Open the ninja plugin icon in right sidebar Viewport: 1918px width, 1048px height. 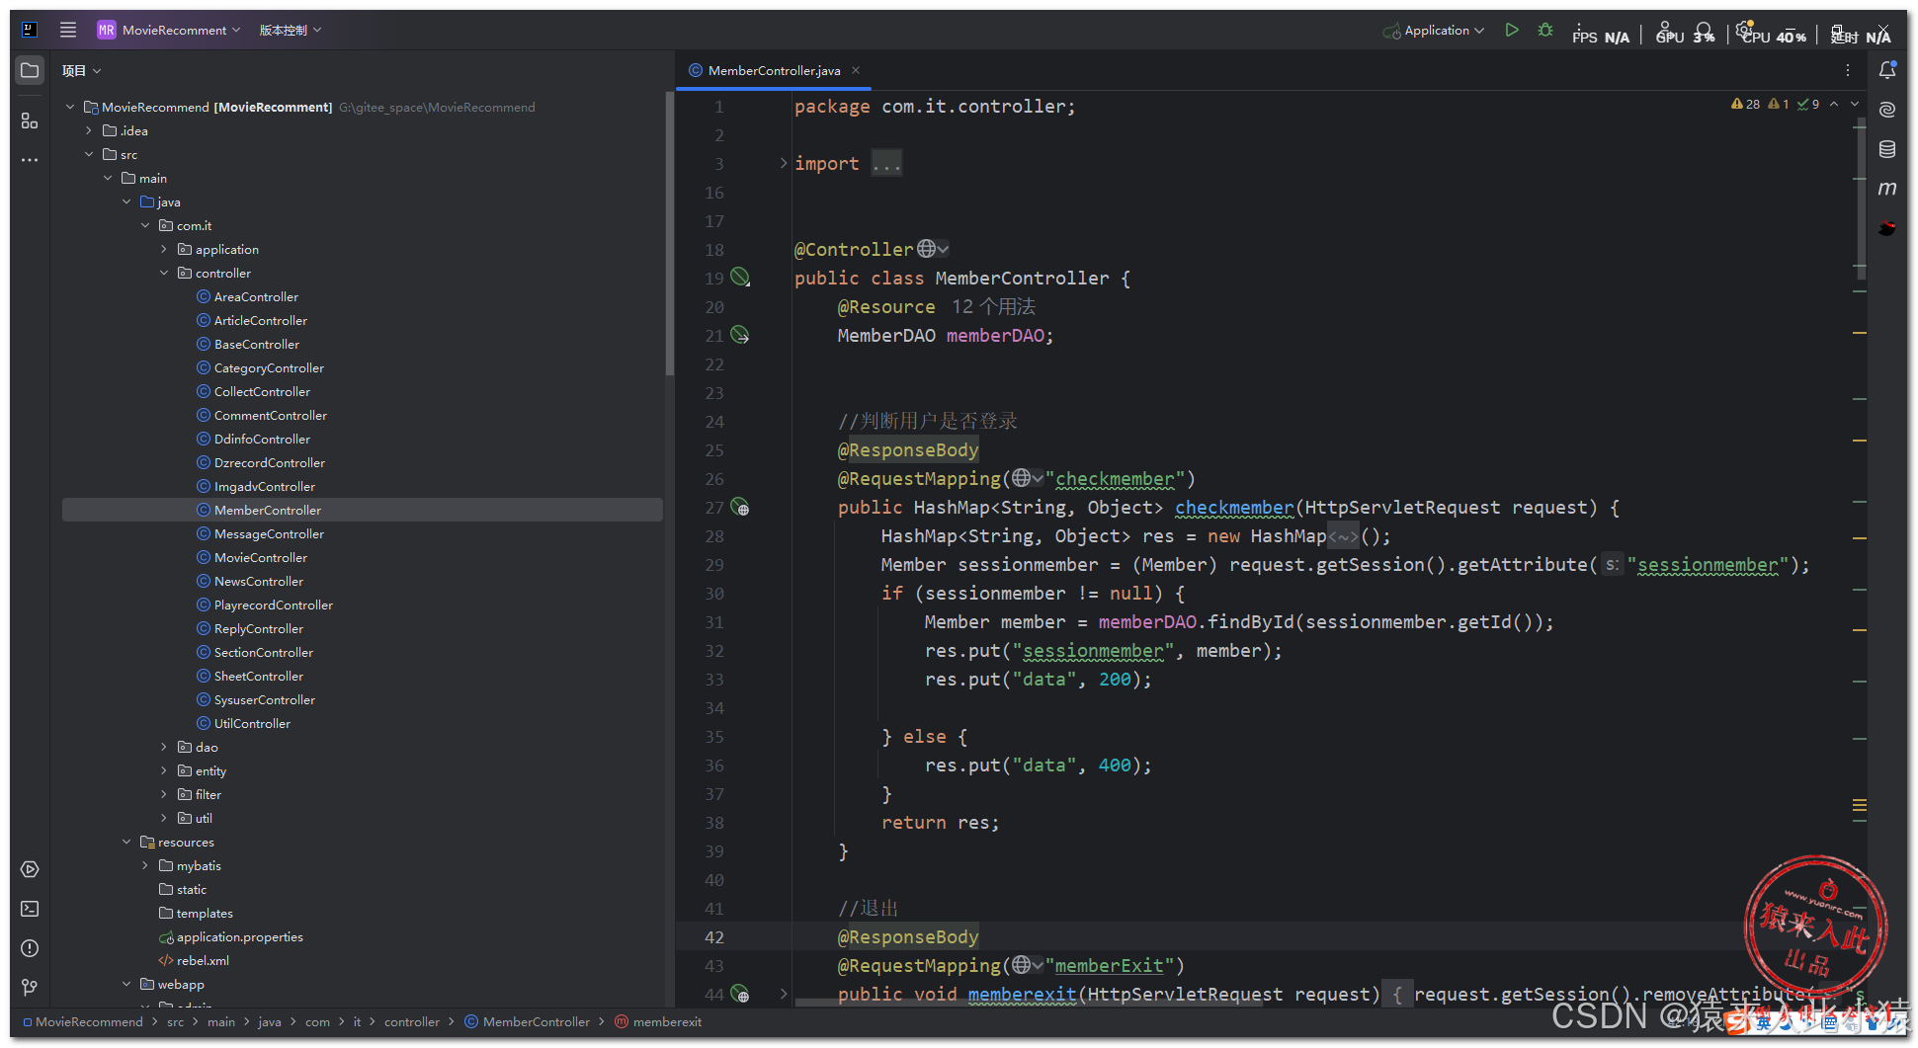click(1887, 228)
